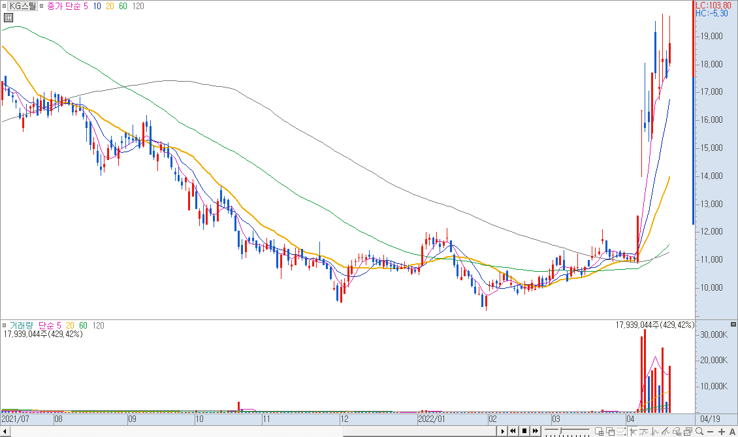Open the data table grid icon
This screenshot has width=738, height=437.
pos(8,18)
